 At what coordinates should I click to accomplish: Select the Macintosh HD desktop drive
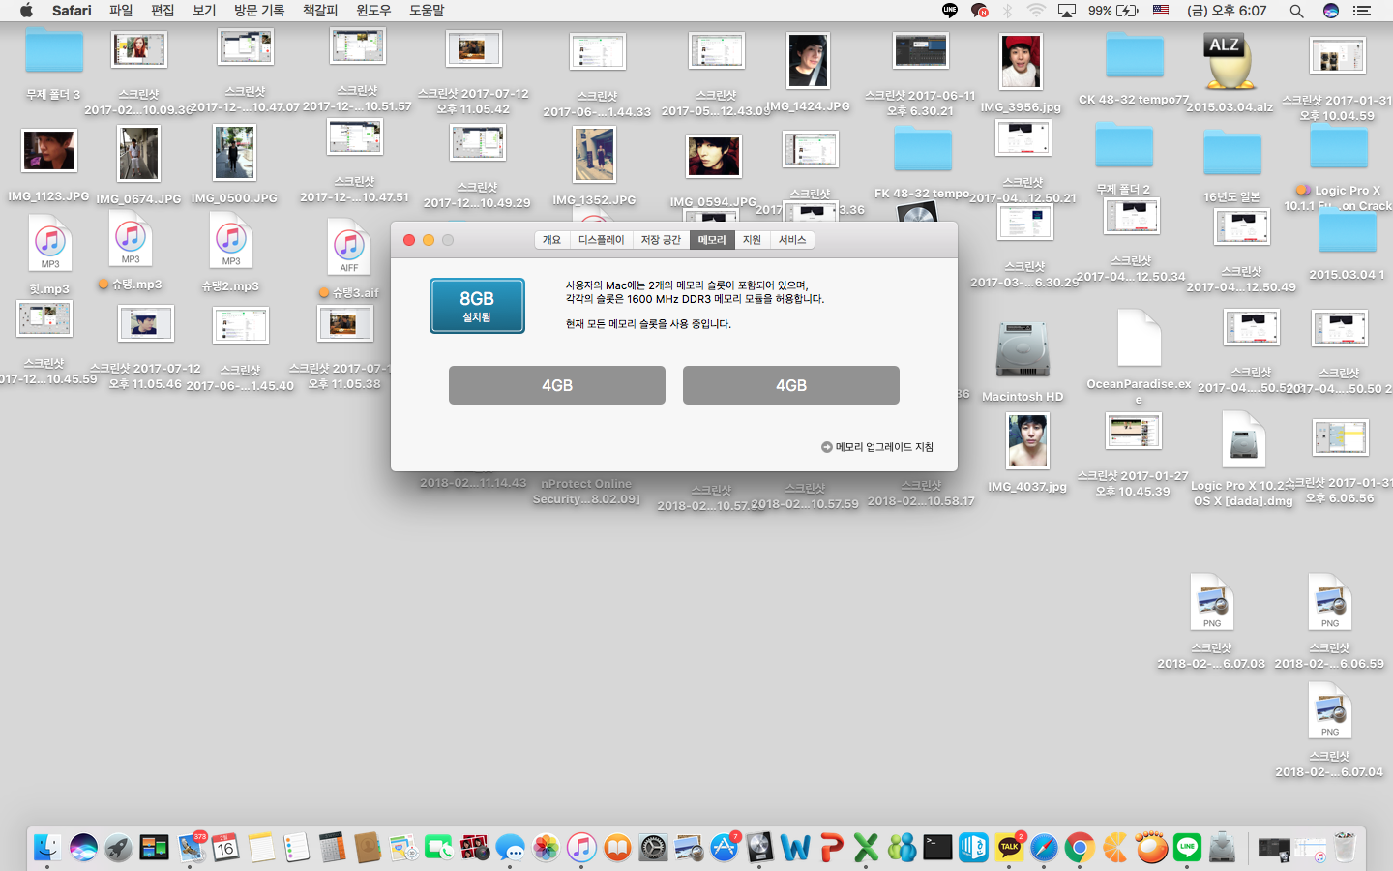pos(1023,353)
